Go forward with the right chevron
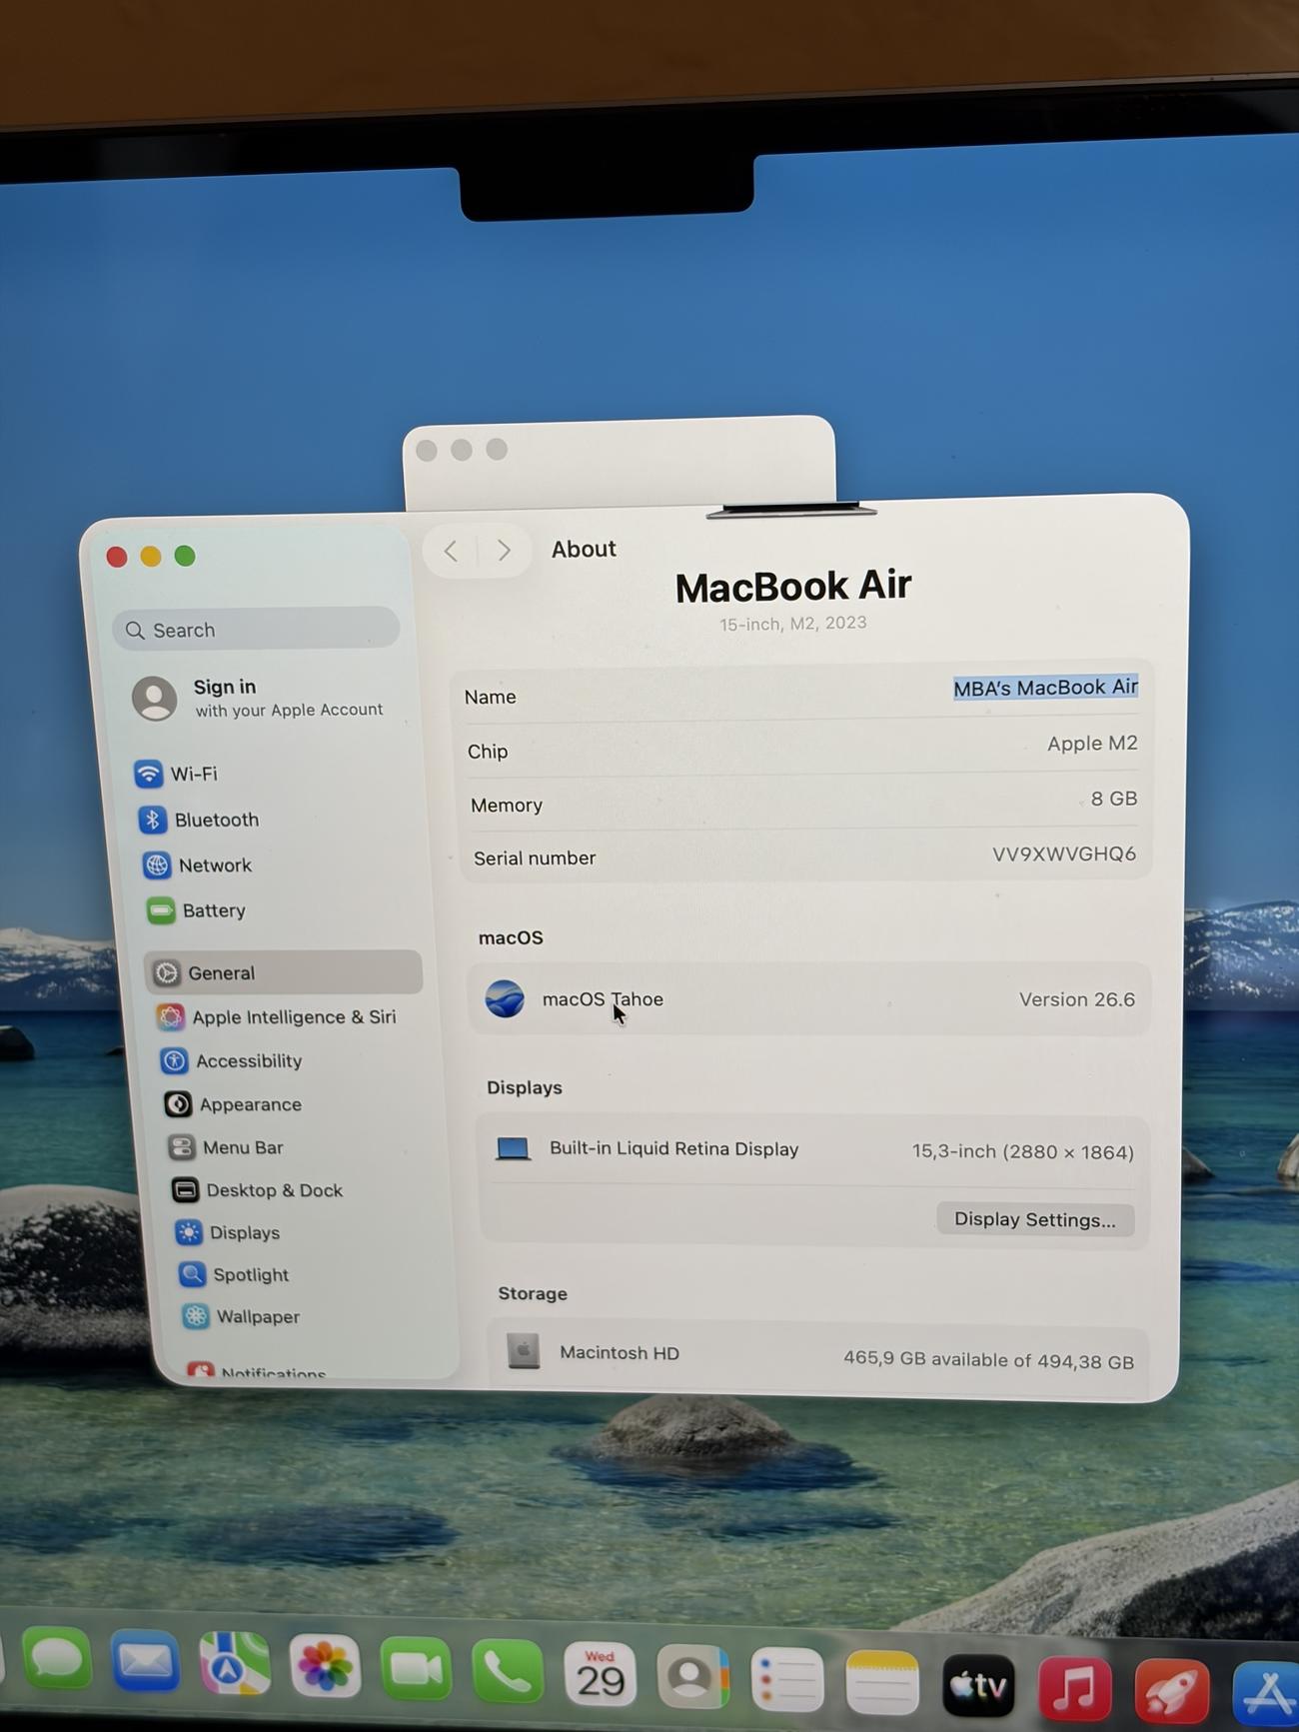The image size is (1299, 1732). pyautogui.click(x=504, y=550)
